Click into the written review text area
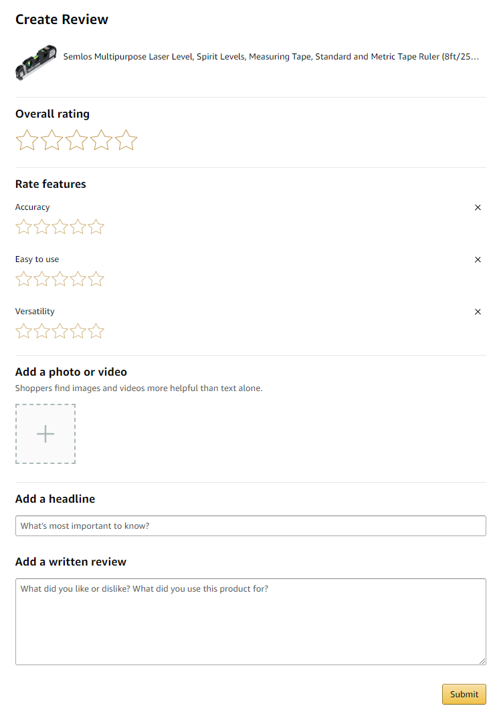This screenshot has width=499, height=718. point(251,621)
